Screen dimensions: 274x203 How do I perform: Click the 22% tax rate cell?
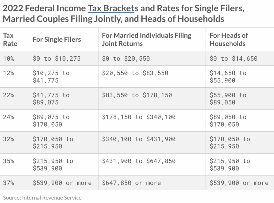[x=9, y=95]
